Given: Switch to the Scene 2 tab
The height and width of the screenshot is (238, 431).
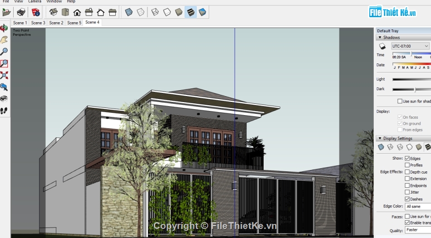Looking at the screenshot, I should (x=56, y=23).
